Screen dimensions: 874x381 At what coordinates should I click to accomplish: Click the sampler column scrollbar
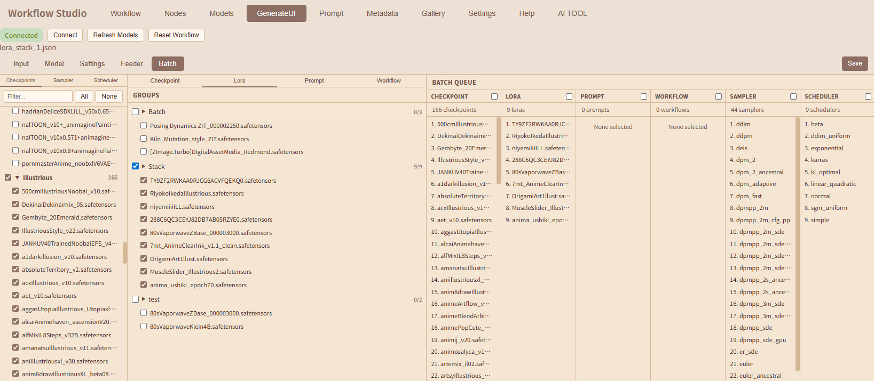[798, 244]
